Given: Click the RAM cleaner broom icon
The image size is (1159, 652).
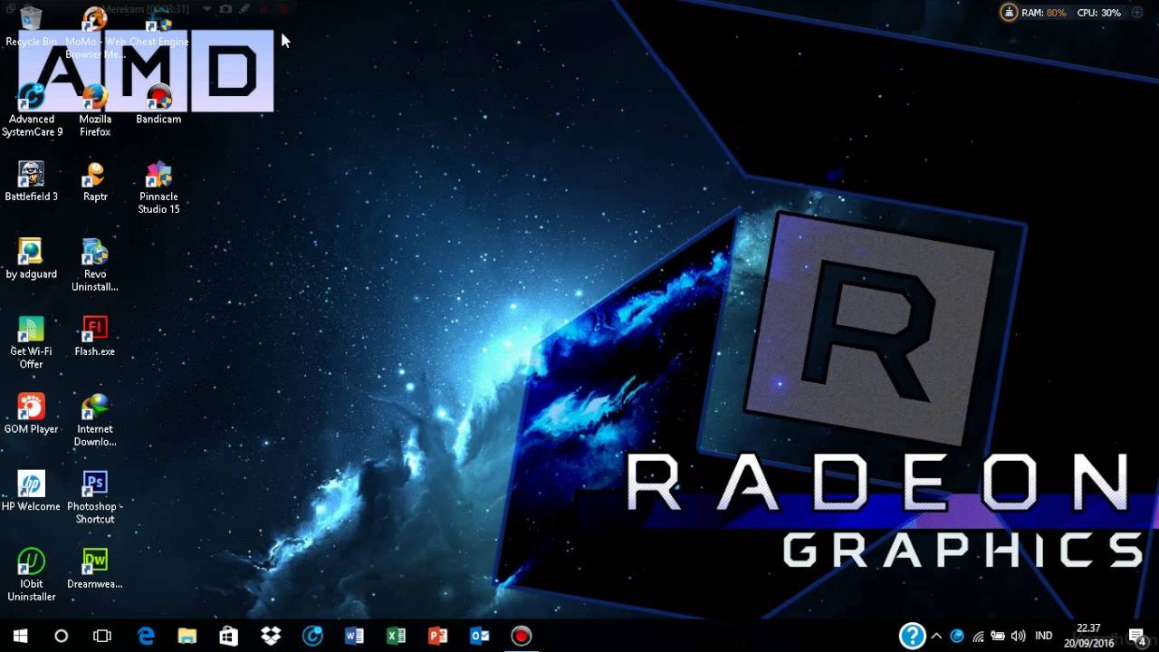Looking at the screenshot, I should click(1009, 13).
